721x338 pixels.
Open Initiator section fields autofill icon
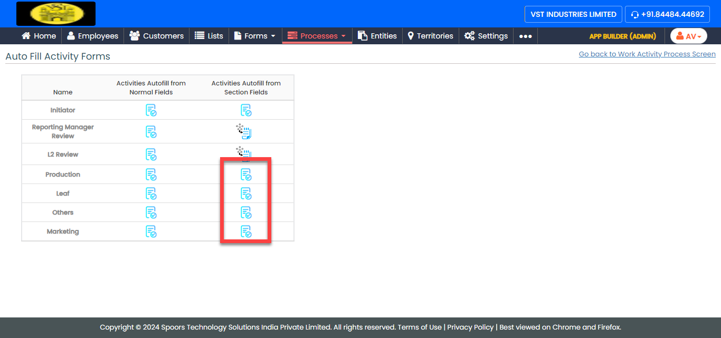click(x=246, y=110)
